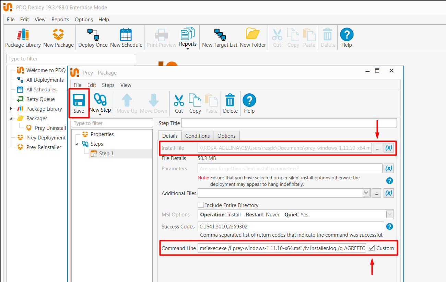Image resolution: width=446 pixels, height=282 pixels.
Task: Select Step 1 in the steps tree
Action: 106,154
